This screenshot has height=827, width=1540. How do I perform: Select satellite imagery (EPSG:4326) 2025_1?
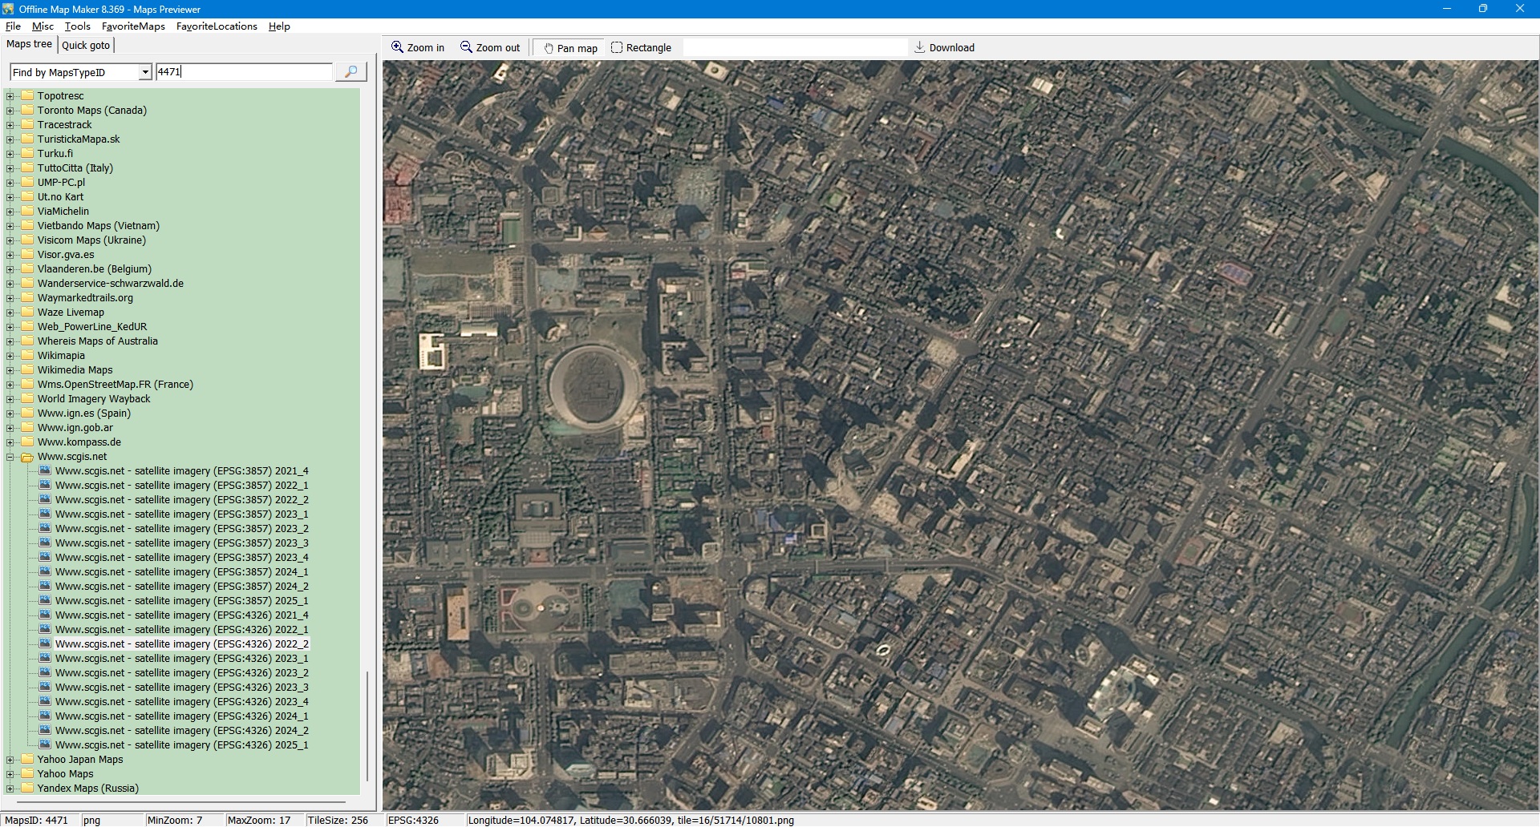coord(181,745)
